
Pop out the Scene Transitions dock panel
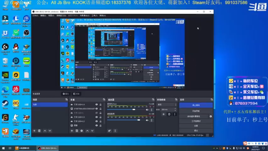[x=176, y=100]
